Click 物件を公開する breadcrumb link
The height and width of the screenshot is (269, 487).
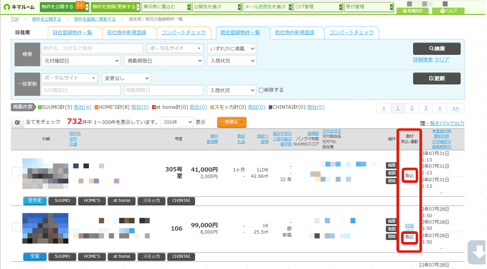46,19
